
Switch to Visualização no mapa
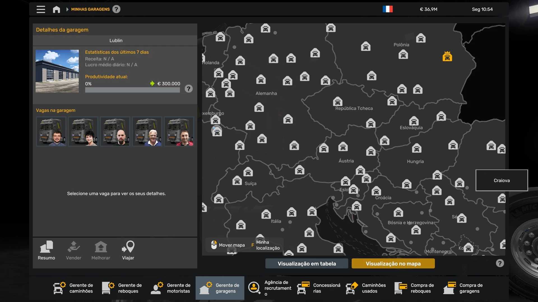[393, 264]
